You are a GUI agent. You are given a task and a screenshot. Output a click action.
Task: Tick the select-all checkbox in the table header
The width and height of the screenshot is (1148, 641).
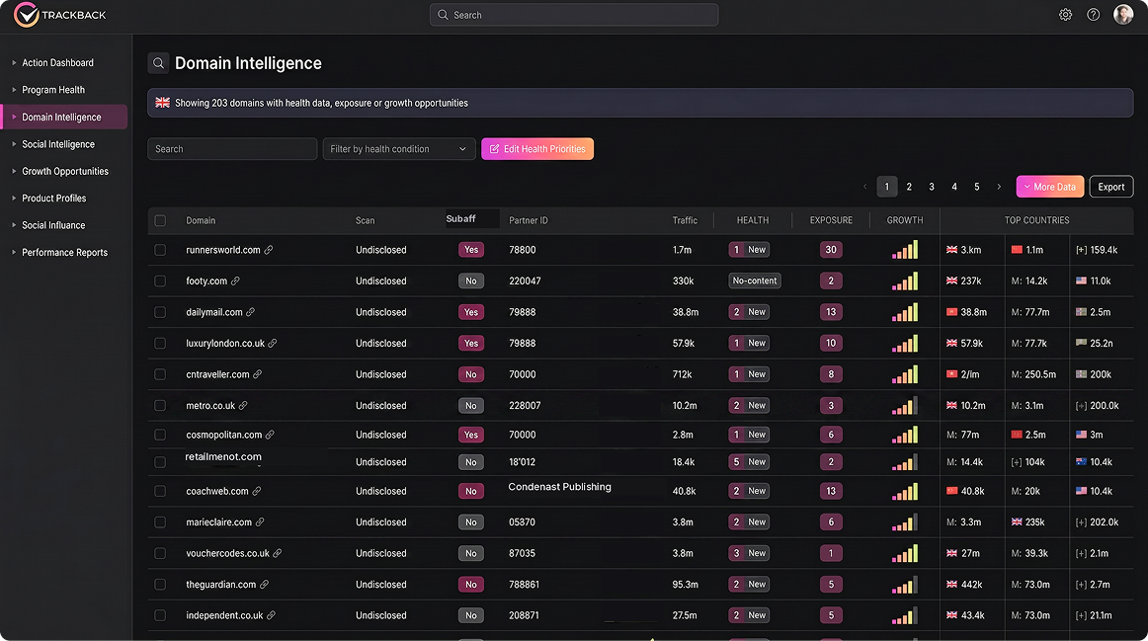[160, 220]
